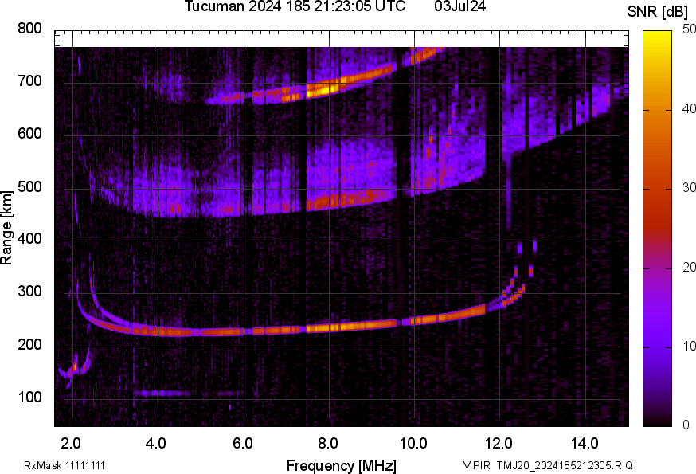Click the 14.0 frequency tick label
Viewport: 696px width, 474px height.
[585, 444]
